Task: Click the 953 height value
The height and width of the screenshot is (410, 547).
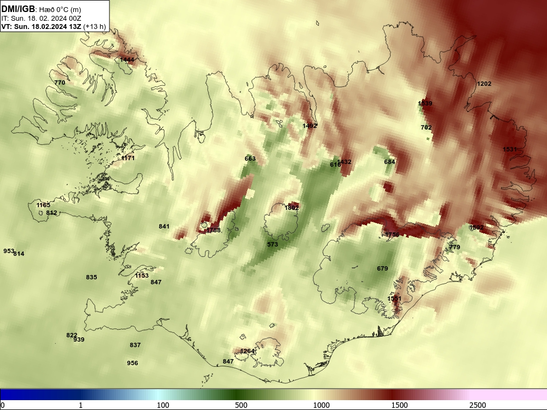Action: pyautogui.click(x=9, y=251)
